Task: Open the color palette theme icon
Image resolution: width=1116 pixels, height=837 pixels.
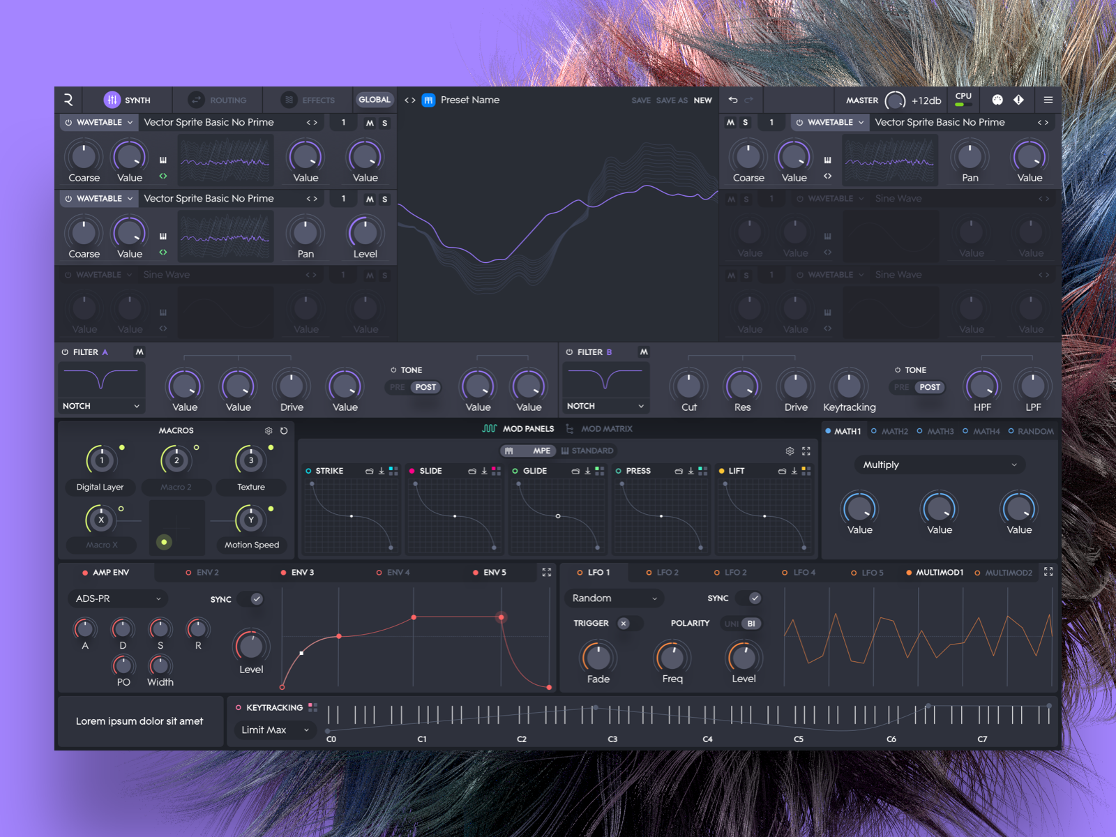Action: [x=997, y=100]
